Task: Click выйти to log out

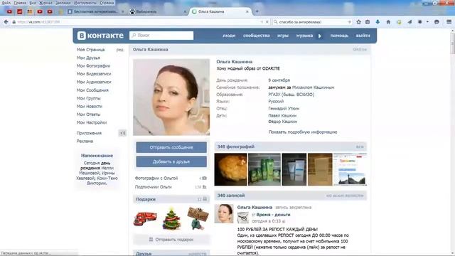Action: click(363, 36)
